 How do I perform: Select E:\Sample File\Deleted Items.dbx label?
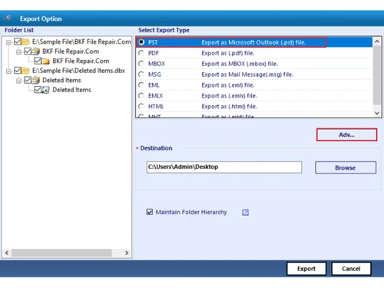78,71
